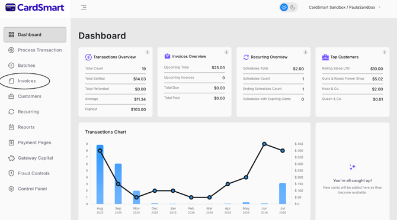Click the Fraud Controls shield icon
This screenshot has width=397, height=220.
pyautogui.click(x=11, y=173)
